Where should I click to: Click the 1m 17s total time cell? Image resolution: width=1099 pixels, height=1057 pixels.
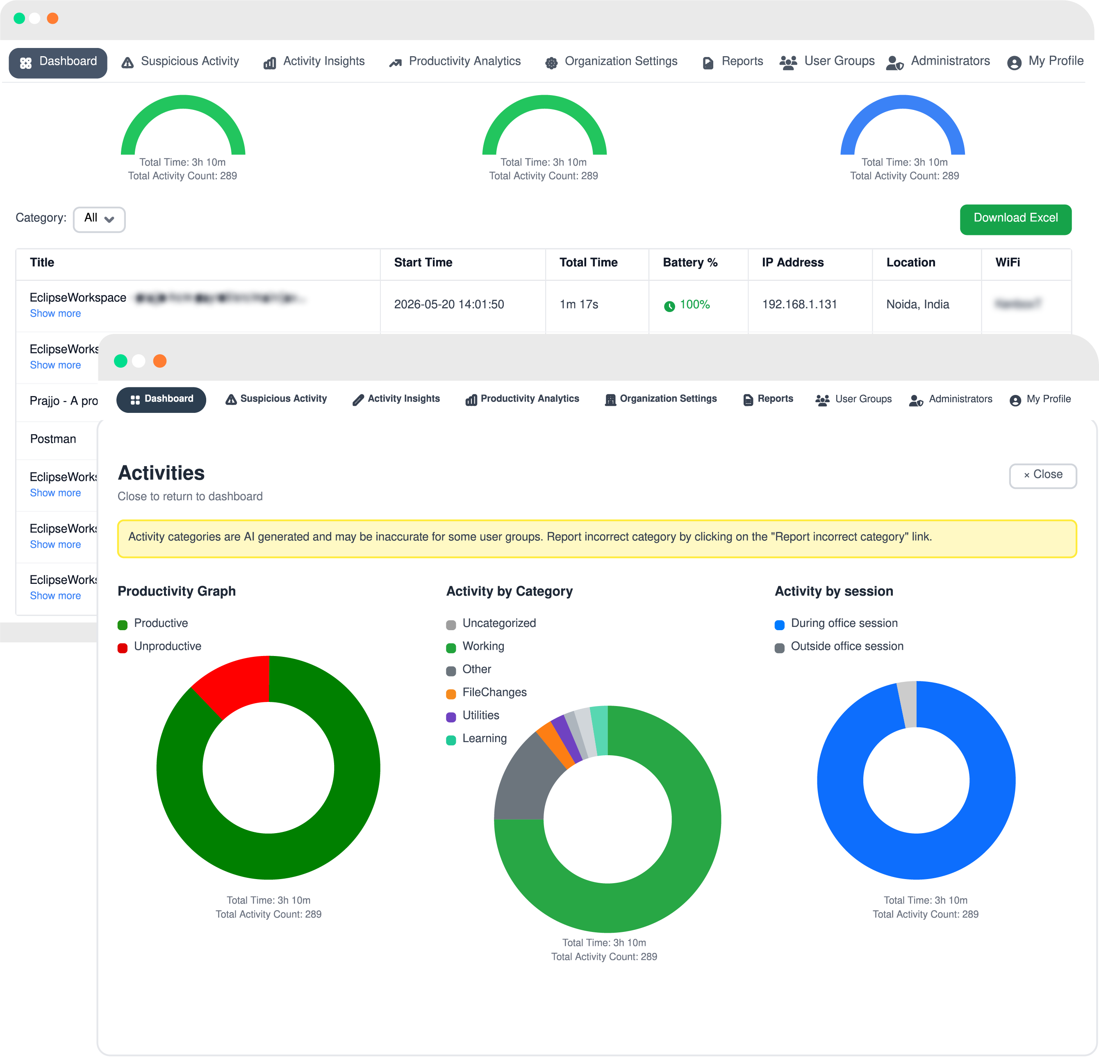[x=579, y=305]
